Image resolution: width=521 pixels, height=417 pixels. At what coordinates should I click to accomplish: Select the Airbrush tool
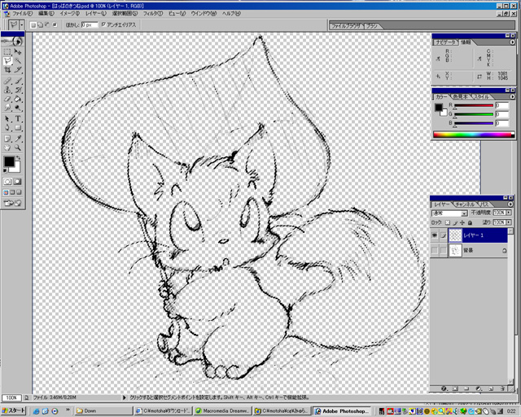pos(7,81)
